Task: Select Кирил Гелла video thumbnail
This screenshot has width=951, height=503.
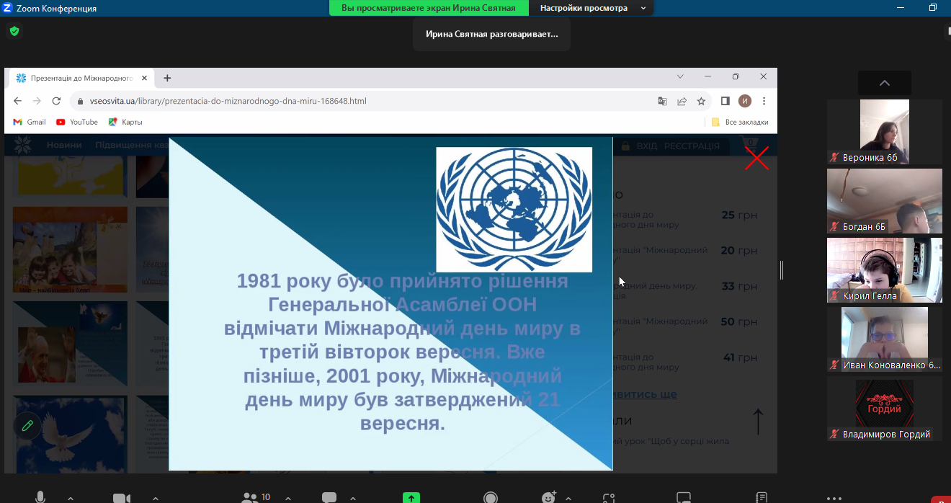Action: click(885, 270)
